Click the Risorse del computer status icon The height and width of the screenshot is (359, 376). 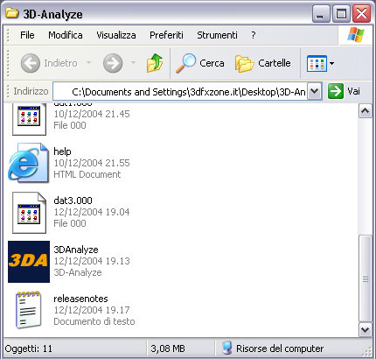coord(226,348)
